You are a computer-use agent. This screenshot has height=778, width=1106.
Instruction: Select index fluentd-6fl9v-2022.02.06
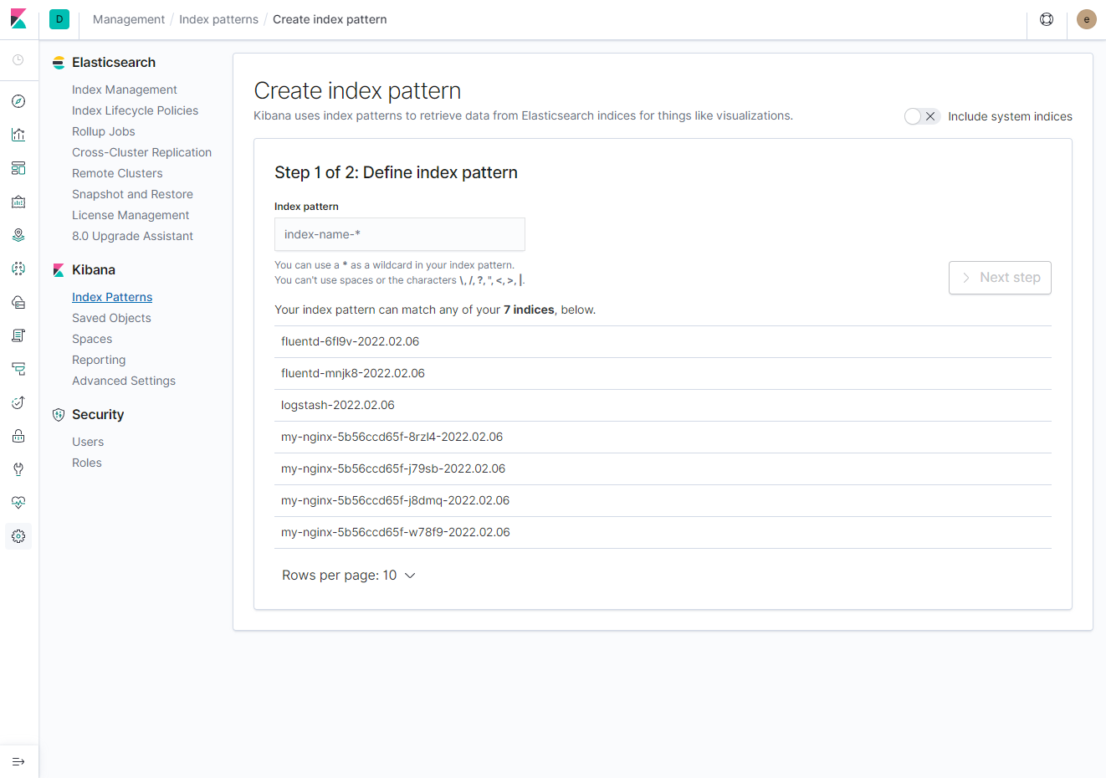[x=663, y=341]
